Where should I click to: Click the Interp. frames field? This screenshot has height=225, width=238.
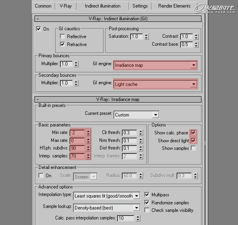coord(129,156)
